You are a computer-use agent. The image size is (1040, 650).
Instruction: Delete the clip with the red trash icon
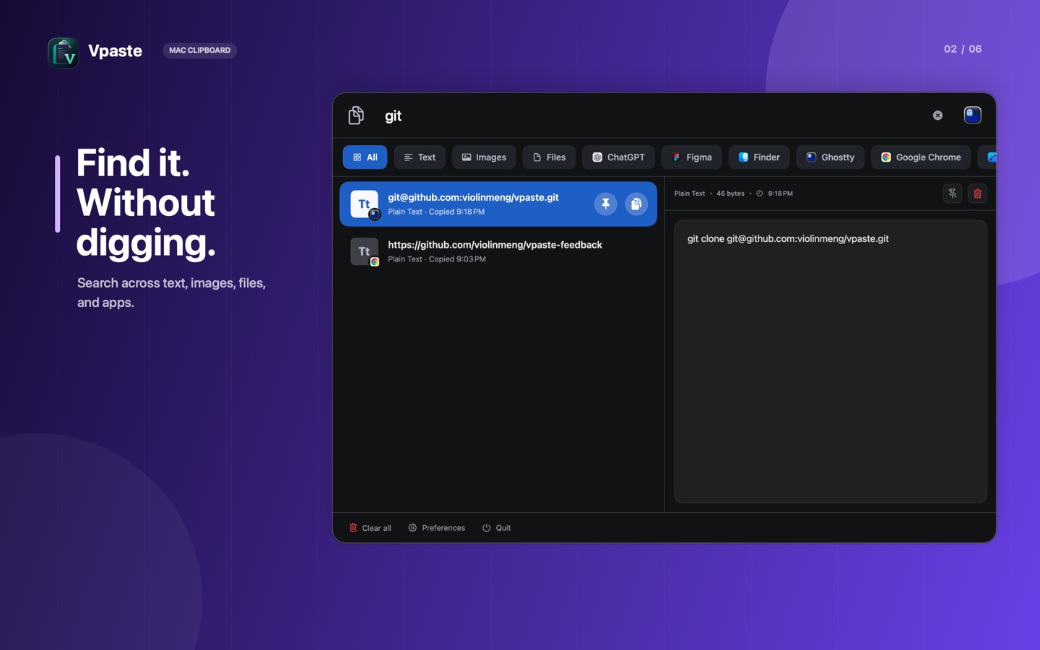(x=977, y=194)
